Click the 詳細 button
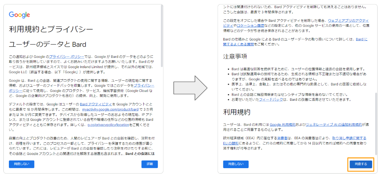Viewport: 382px width, 177px height. pos(149,164)
